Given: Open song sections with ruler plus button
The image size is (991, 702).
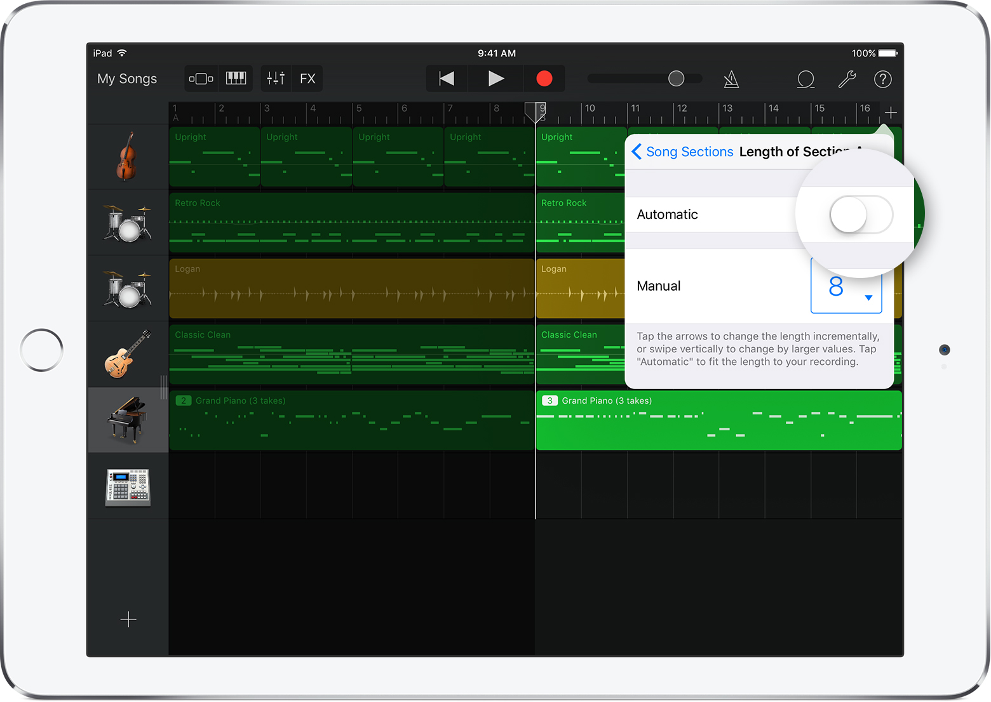Looking at the screenshot, I should pos(891,113).
